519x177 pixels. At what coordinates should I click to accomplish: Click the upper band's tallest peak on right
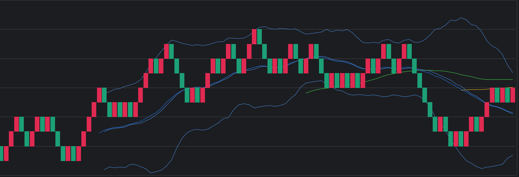tap(461, 18)
